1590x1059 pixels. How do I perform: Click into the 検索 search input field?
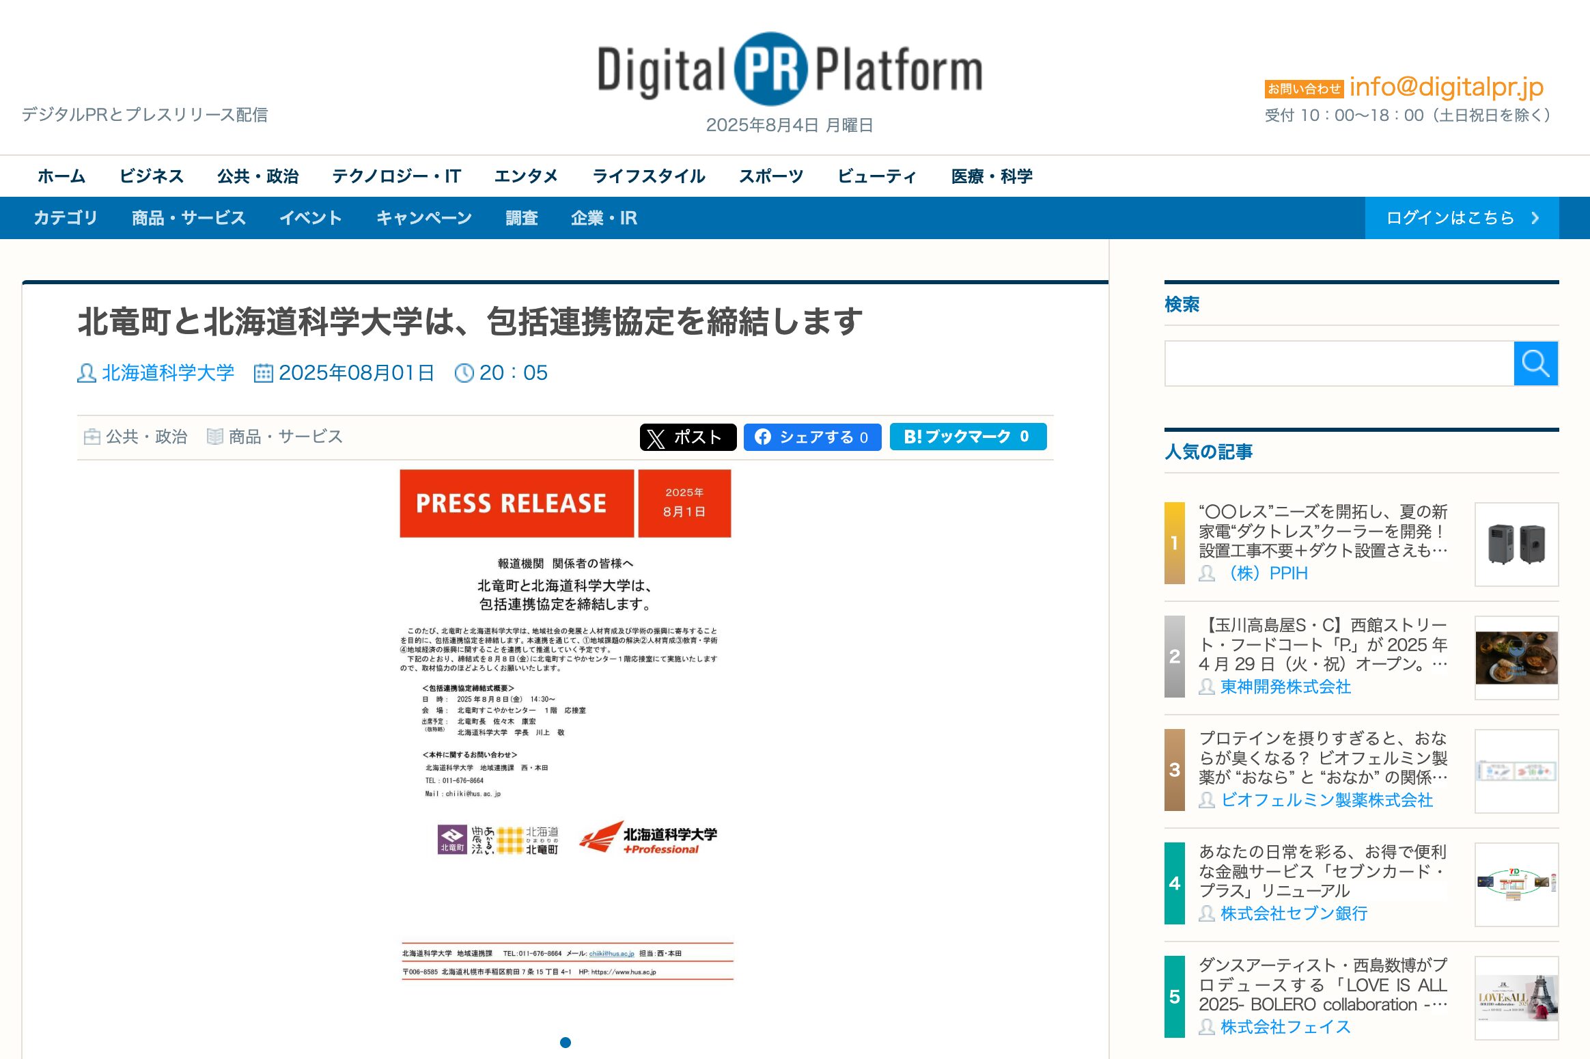click(x=1339, y=363)
